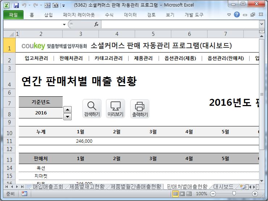Go to next sheet tab arrow
Viewport: 268px width, 201px height.
pyautogui.click(x=17, y=187)
